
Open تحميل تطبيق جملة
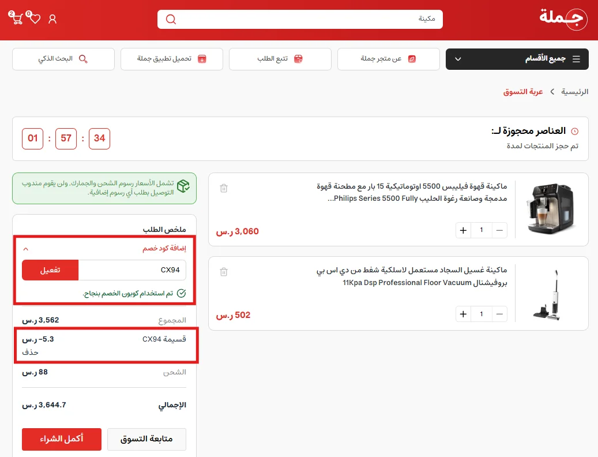172,59
